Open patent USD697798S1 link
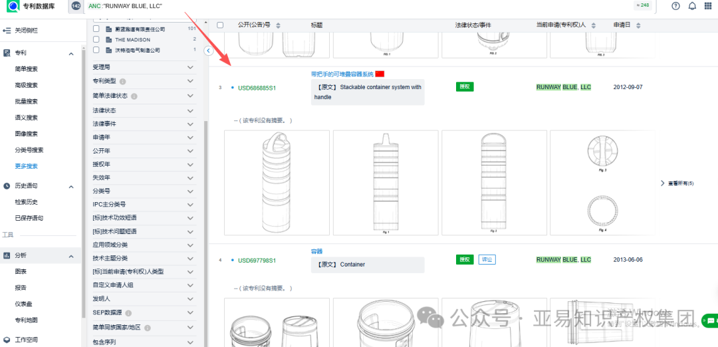 coord(257,261)
